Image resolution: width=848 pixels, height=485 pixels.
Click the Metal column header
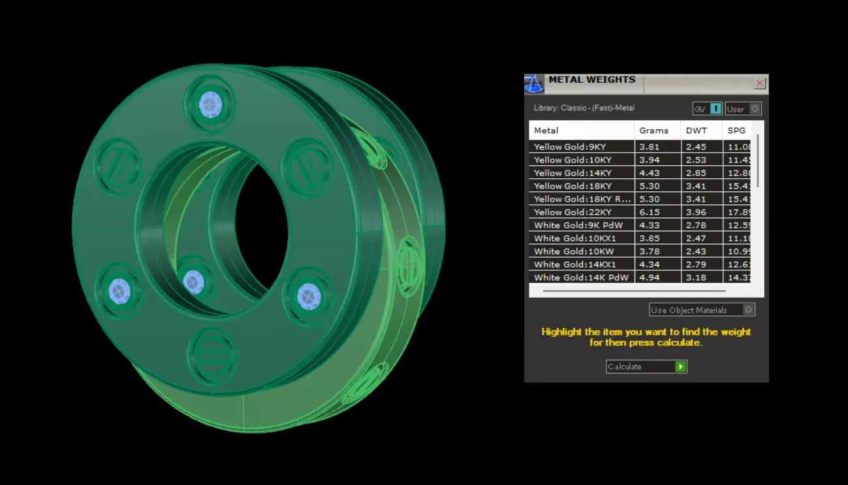tap(582, 131)
